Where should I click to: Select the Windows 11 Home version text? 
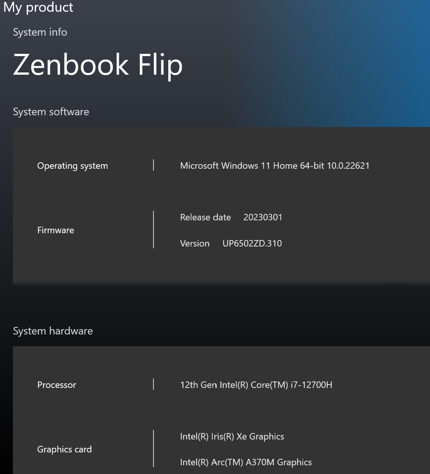[x=274, y=166]
